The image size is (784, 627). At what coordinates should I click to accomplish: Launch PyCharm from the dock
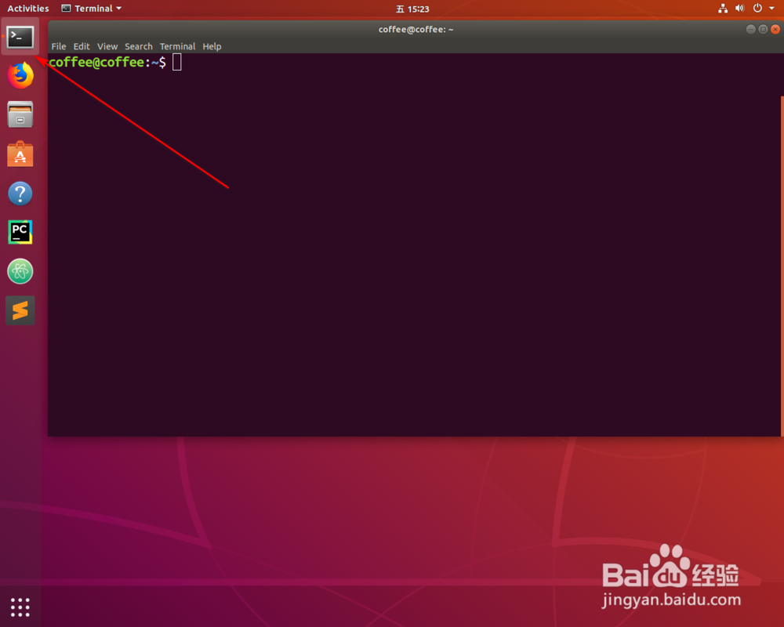click(x=20, y=232)
